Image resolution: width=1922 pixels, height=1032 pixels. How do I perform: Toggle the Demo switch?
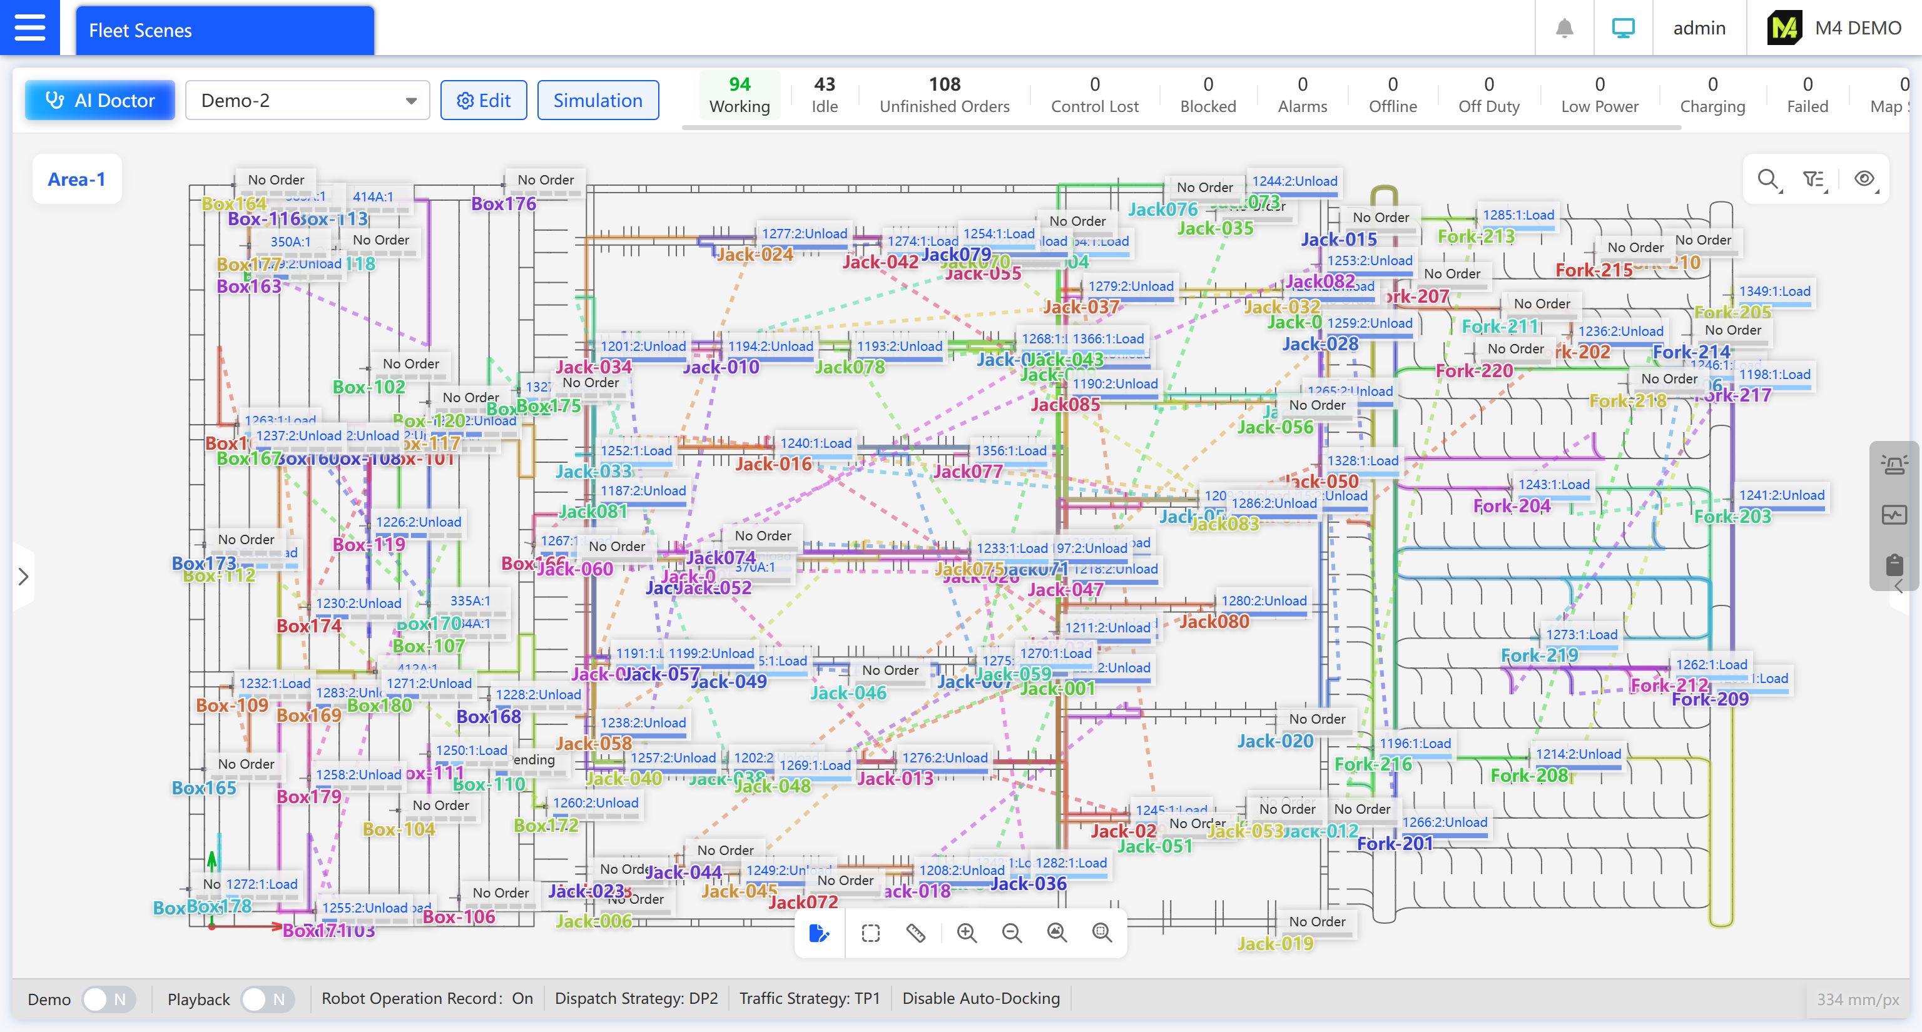point(108,999)
